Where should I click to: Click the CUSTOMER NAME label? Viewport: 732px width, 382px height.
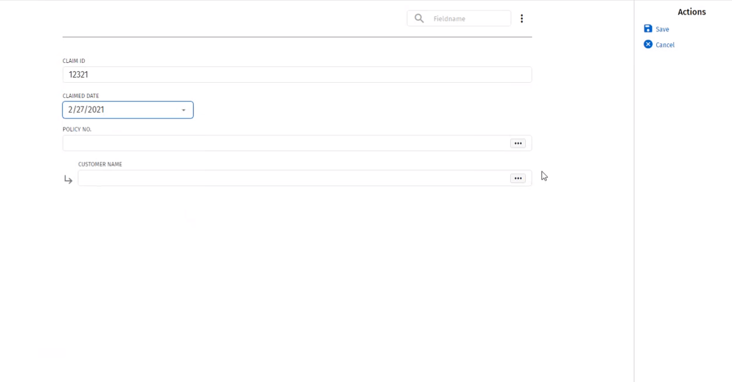click(x=100, y=164)
